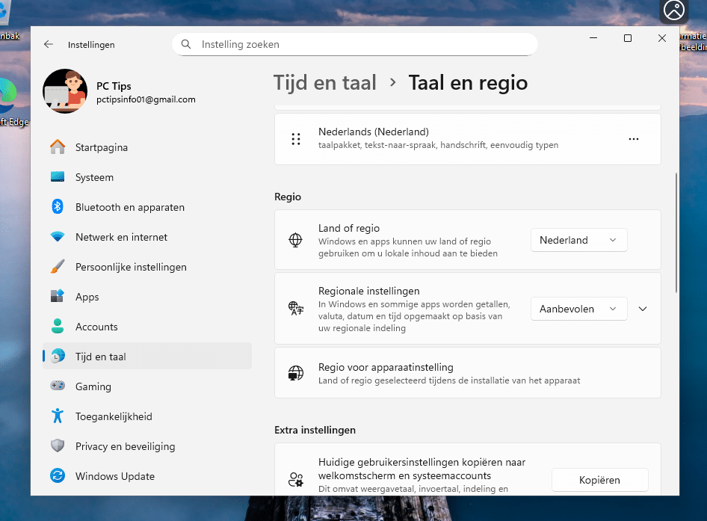Go to Startpagina in the sidebar
Viewport: 707px width, 521px height.
pos(99,147)
